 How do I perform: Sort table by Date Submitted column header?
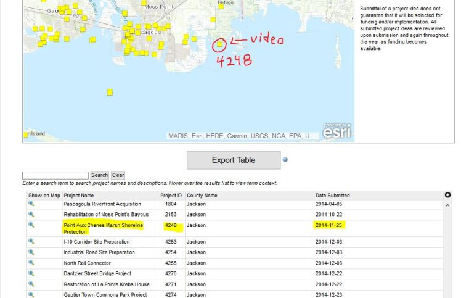tap(332, 196)
